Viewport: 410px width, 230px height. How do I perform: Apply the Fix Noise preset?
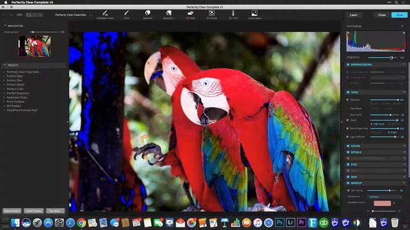(x=211, y=15)
